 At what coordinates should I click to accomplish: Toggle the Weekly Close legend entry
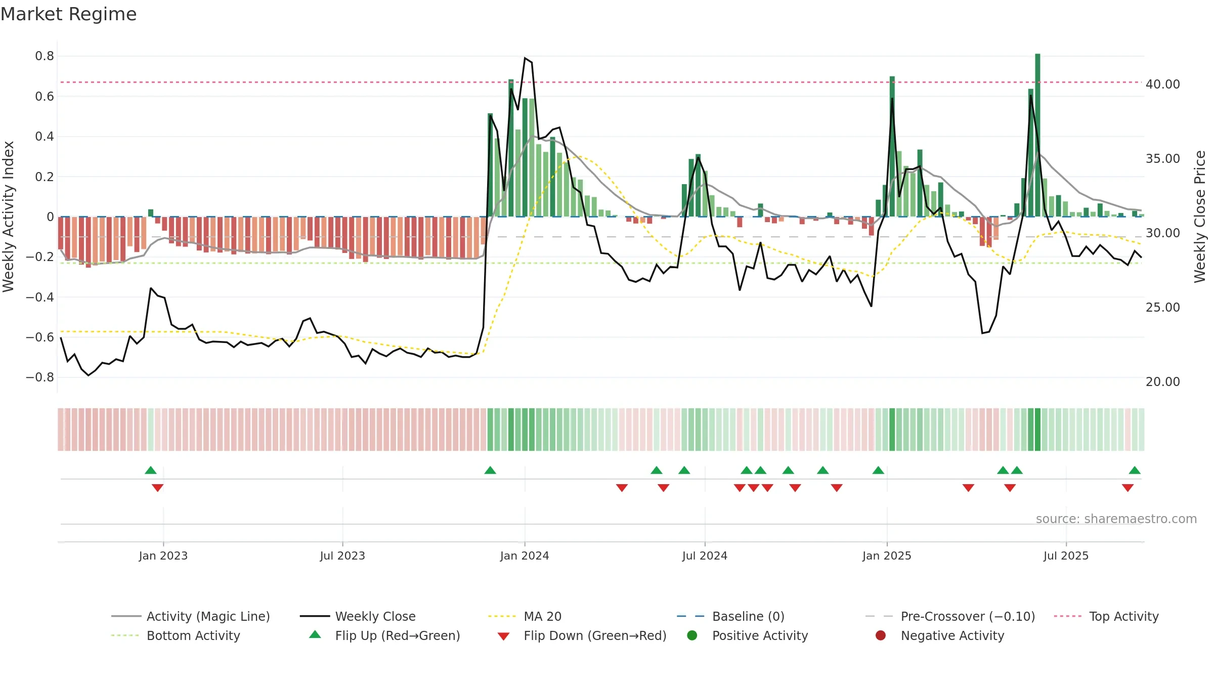point(358,616)
